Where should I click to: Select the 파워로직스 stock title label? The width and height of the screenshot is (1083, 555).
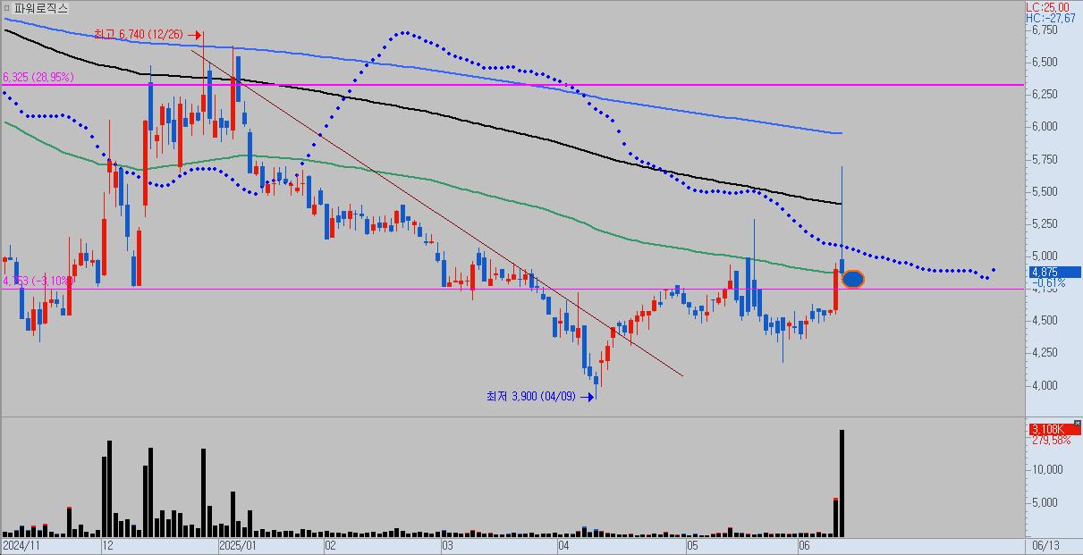click(x=40, y=8)
